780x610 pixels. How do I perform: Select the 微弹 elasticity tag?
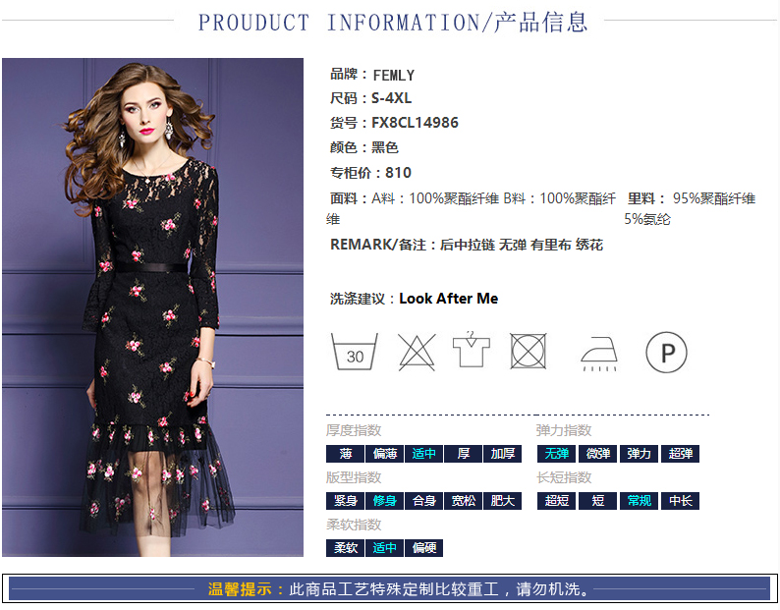(x=597, y=453)
